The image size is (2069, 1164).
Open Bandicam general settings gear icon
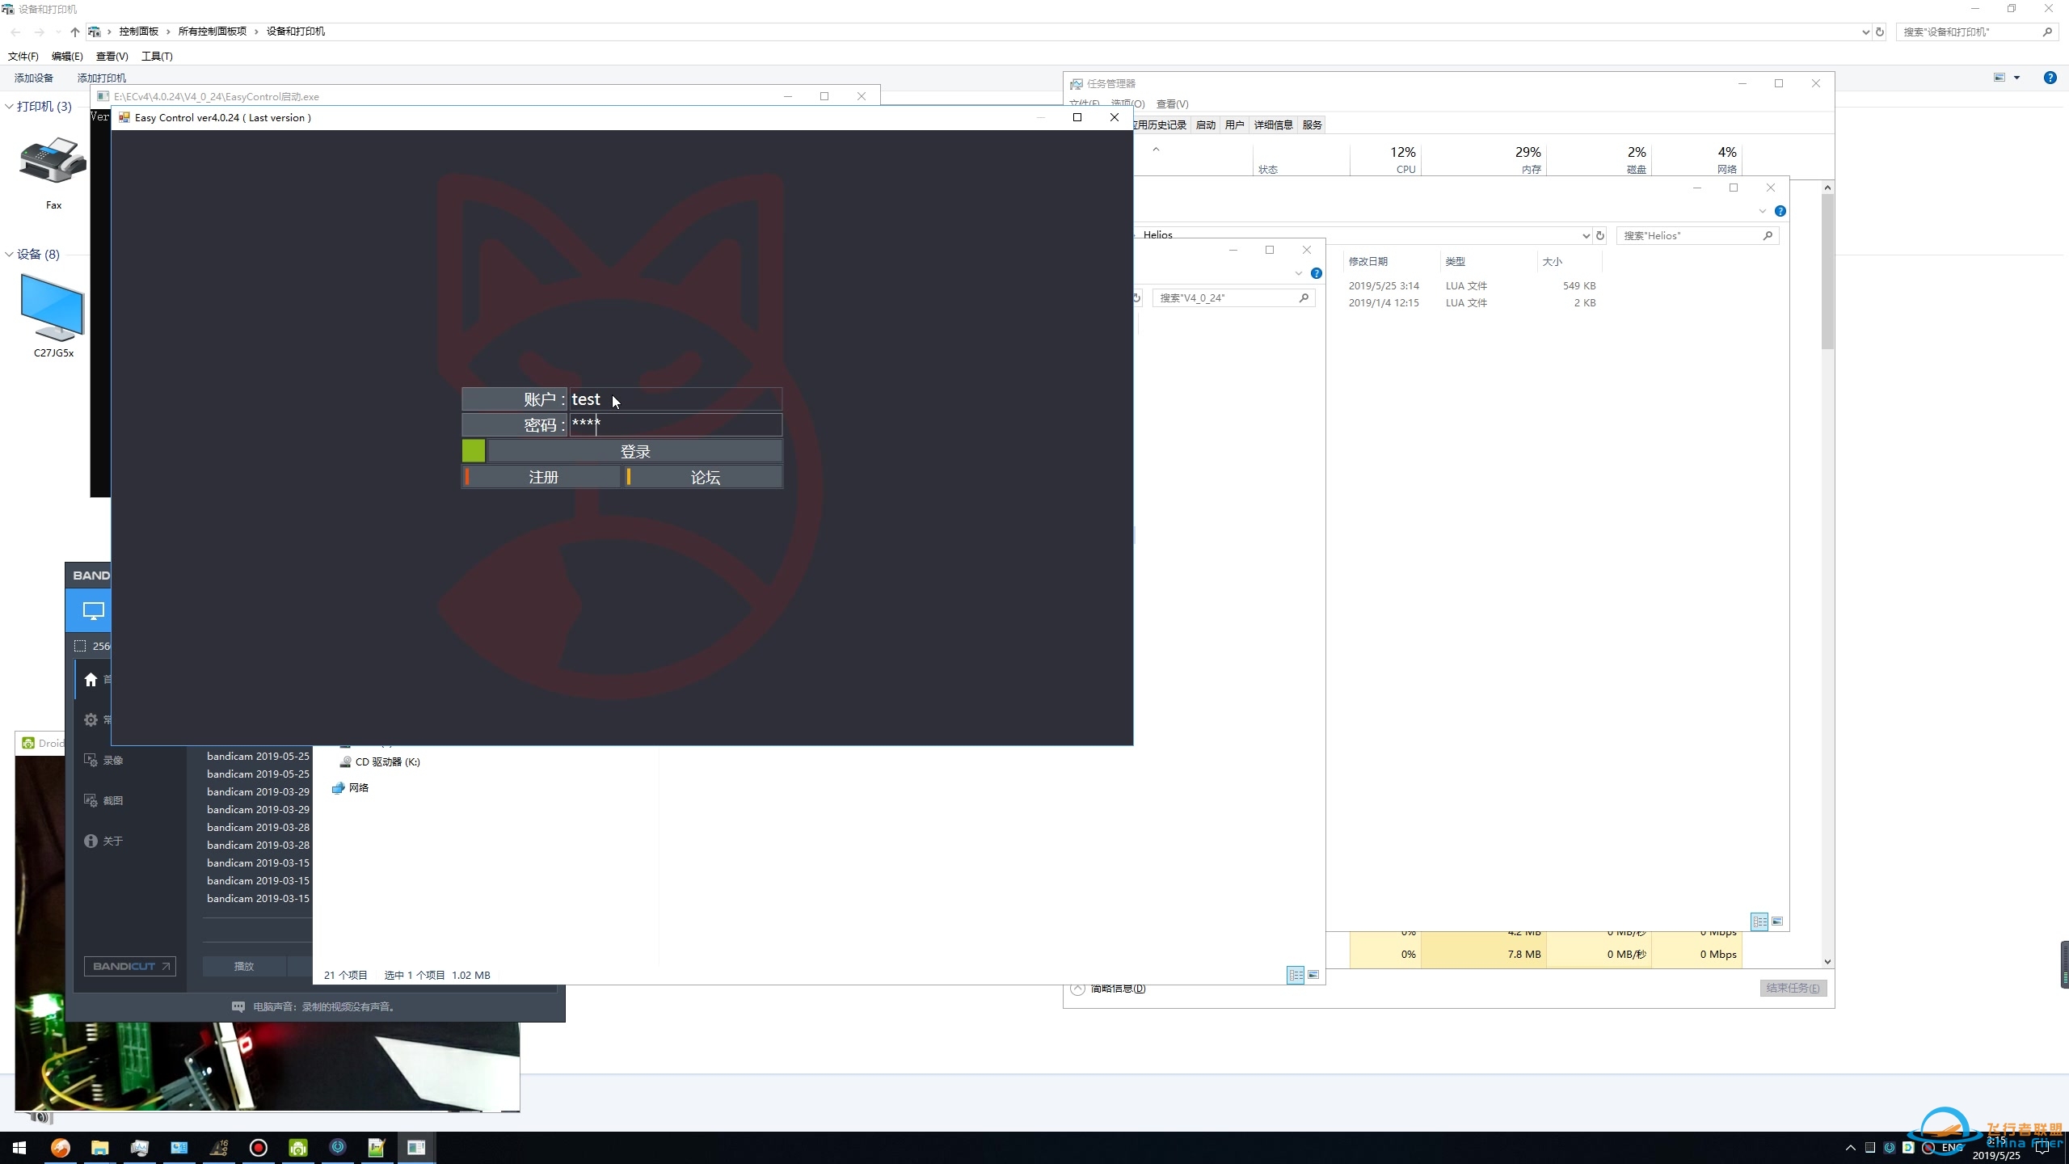[91, 719]
